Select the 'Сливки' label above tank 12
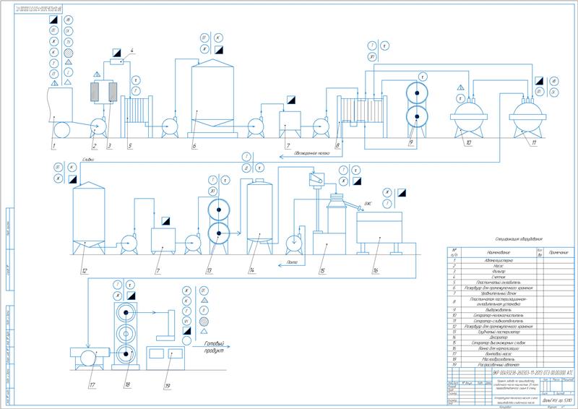 (x=88, y=159)
